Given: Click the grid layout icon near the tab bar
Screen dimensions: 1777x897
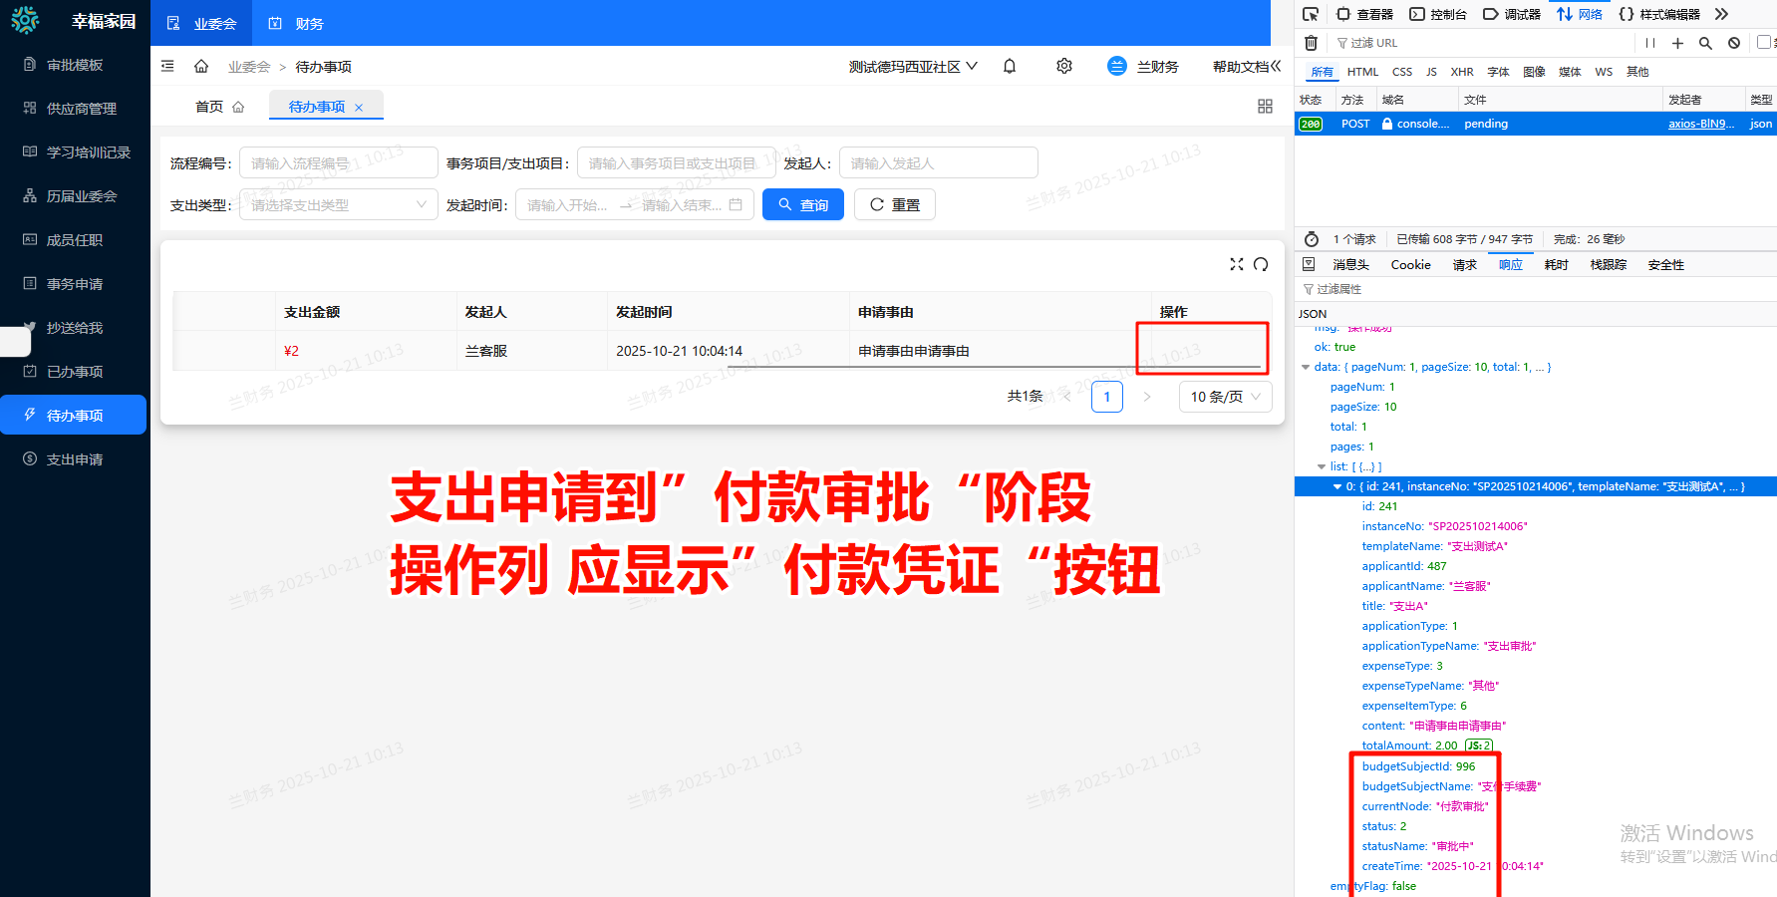Looking at the screenshot, I should click(1265, 106).
